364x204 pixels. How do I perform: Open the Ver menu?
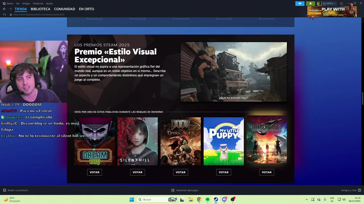point(18,3)
